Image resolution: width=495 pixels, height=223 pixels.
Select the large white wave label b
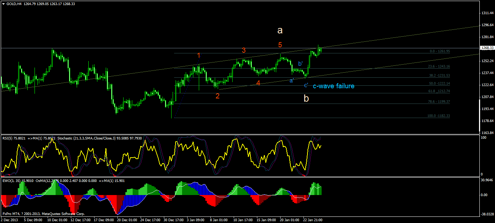click(306, 98)
